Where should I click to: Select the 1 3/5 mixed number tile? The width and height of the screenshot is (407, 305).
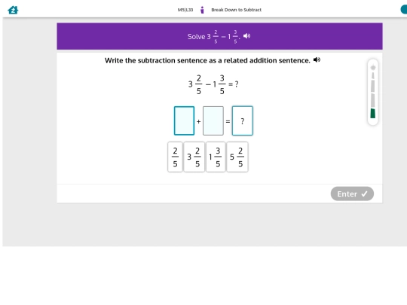pyautogui.click(x=216, y=157)
